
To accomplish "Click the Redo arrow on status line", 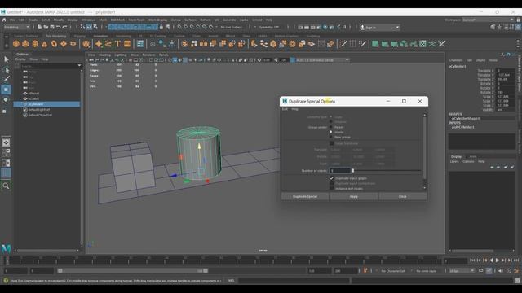I will [x=65, y=27].
